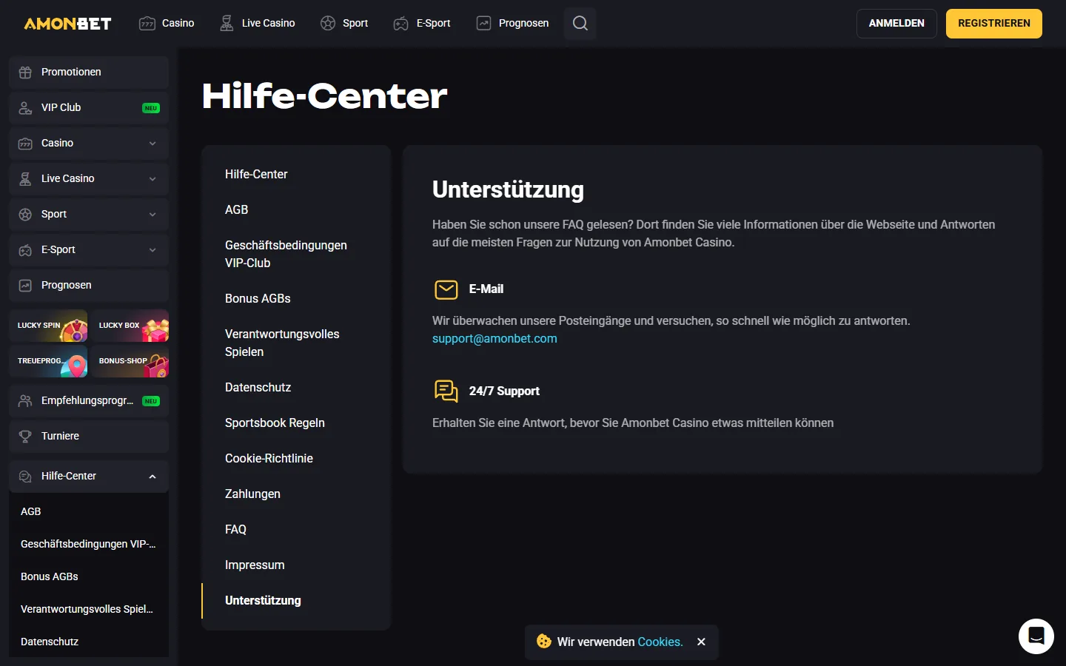Viewport: 1066px width, 666px height.
Task: Select Datenschutz in the help menu panel
Action: click(258, 387)
